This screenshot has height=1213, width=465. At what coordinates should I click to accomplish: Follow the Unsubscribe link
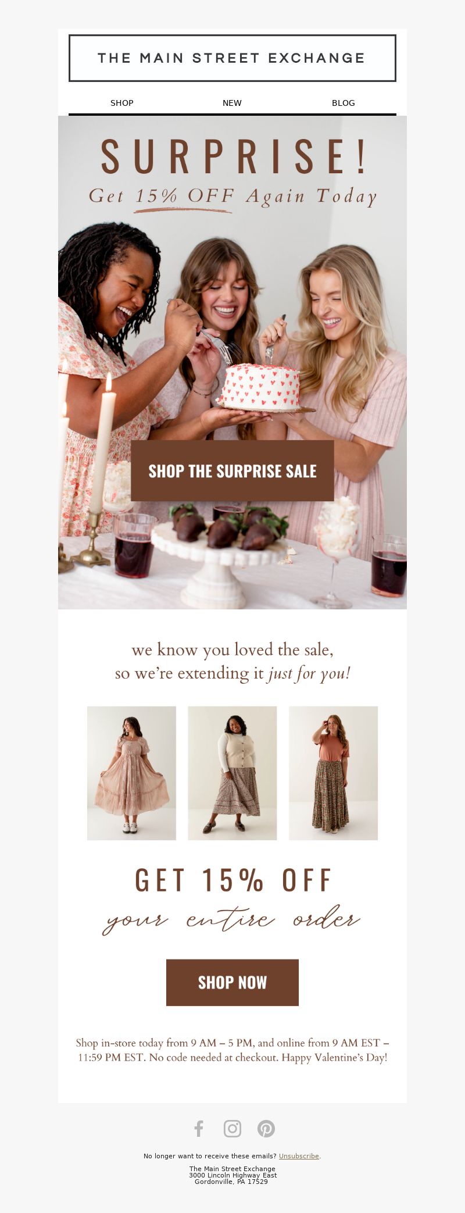pos(299,1156)
